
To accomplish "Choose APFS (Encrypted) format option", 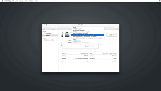I will point(88,29).
